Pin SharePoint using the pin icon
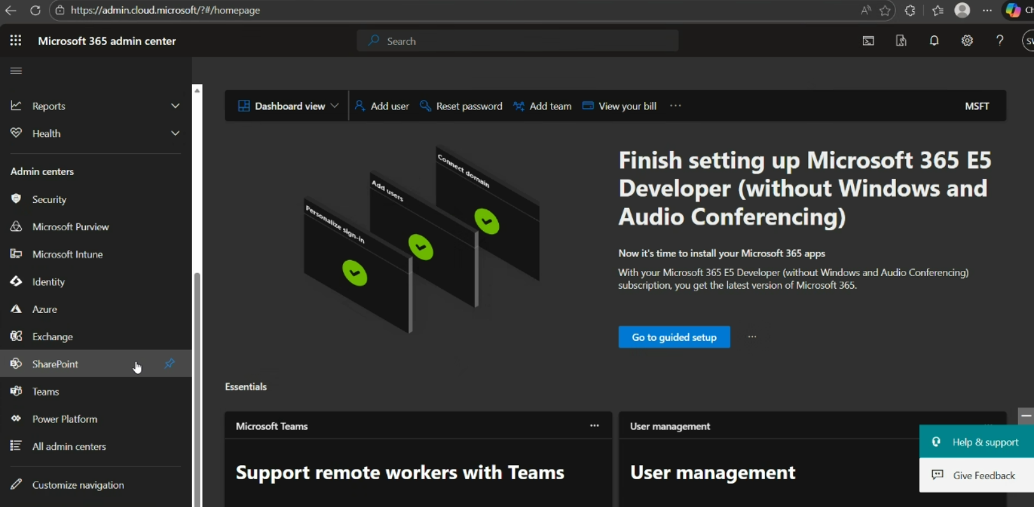The height and width of the screenshot is (507, 1034). click(x=169, y=364)
